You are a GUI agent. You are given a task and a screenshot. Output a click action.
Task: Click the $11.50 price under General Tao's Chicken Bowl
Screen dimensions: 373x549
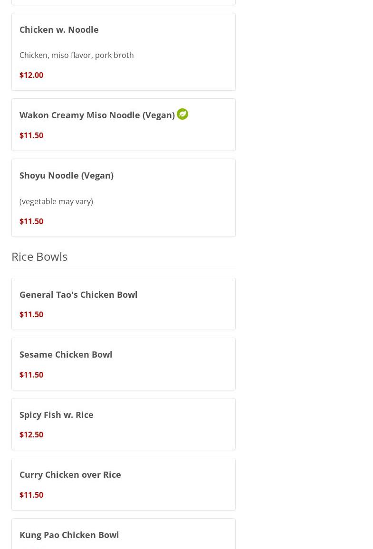click(31, 314)
